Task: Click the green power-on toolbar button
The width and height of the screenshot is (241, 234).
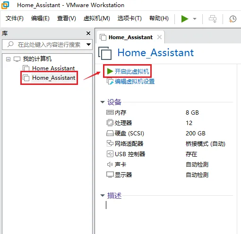Action: pos(185,19)
